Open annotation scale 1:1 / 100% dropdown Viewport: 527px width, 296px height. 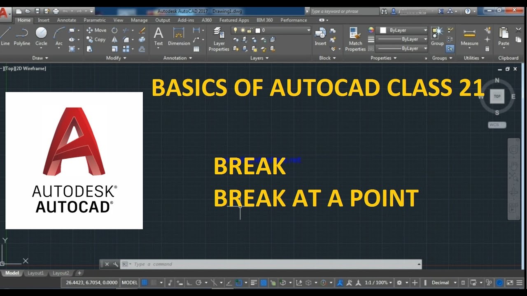pyautogui.click(x=378, y=283)
